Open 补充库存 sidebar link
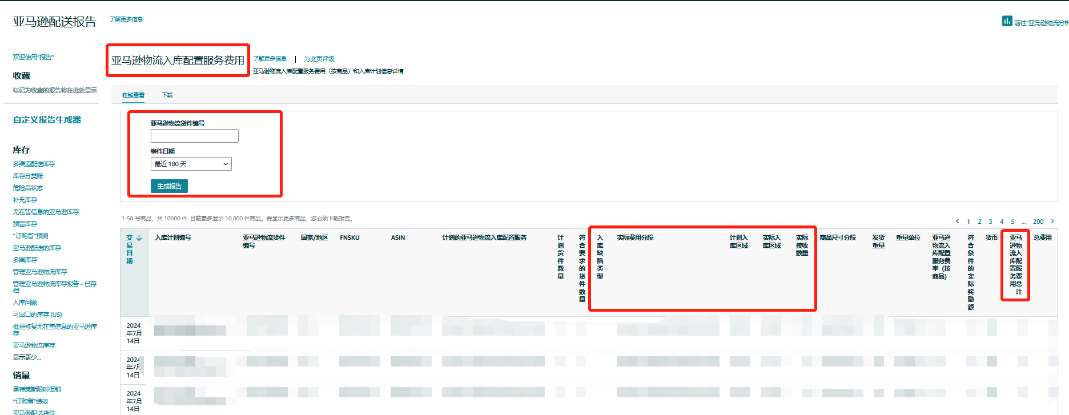Viewport: 1069px width, 415px height. click(25, 200)
